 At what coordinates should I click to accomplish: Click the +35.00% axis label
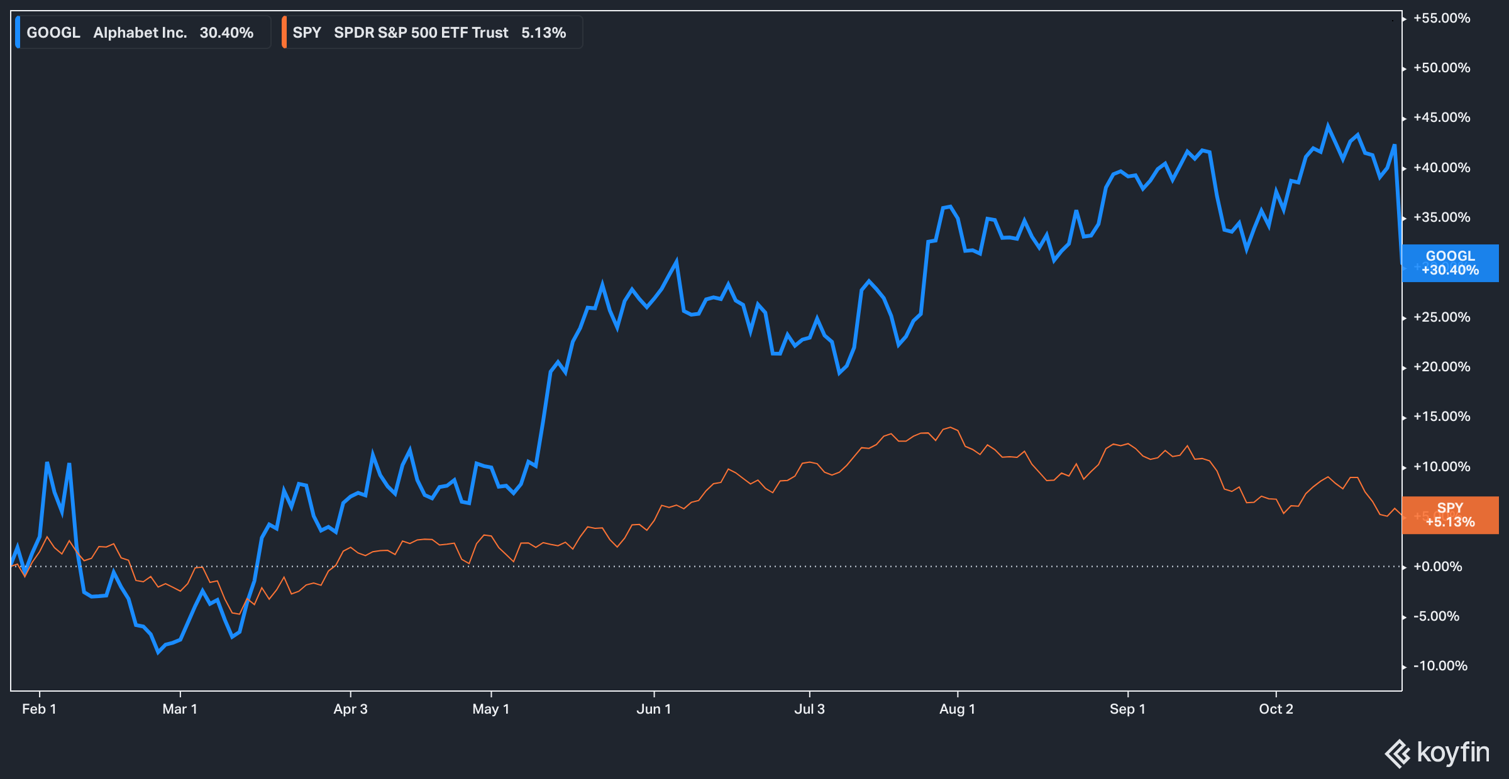pyautogui.click(x=1442, y=217)
